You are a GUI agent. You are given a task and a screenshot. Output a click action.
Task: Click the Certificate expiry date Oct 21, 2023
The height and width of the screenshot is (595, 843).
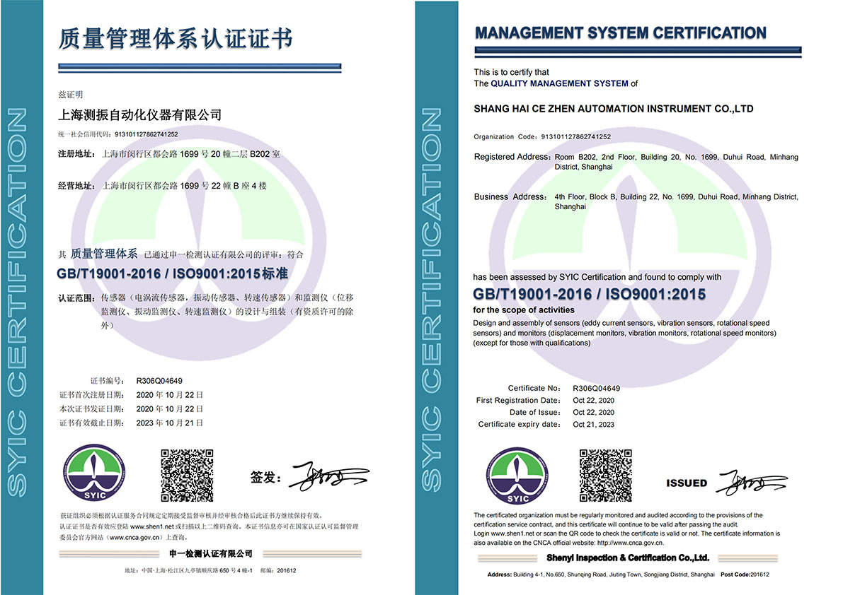(593, 425)
